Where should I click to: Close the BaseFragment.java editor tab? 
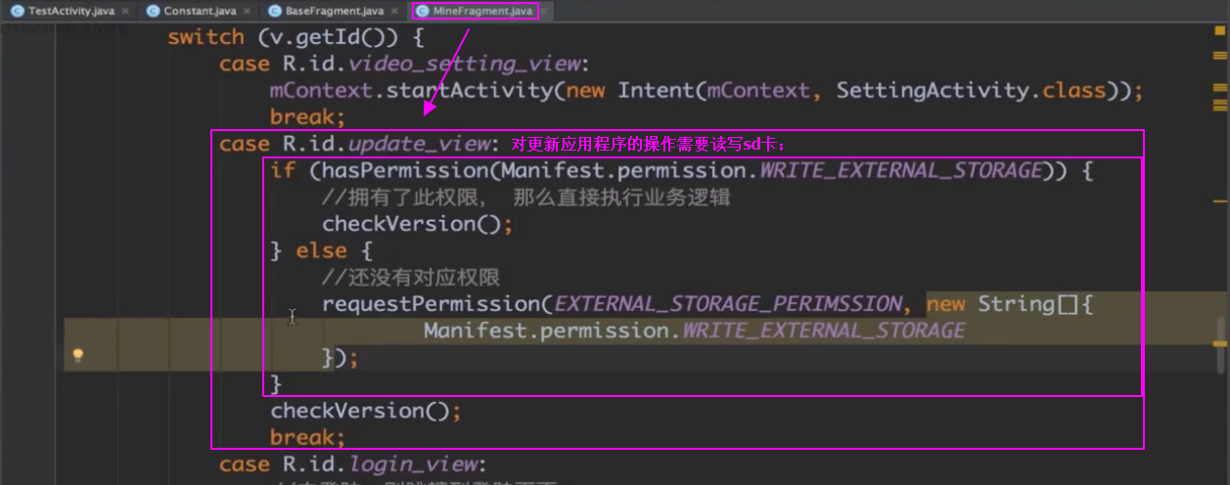[x=394, y=12]
